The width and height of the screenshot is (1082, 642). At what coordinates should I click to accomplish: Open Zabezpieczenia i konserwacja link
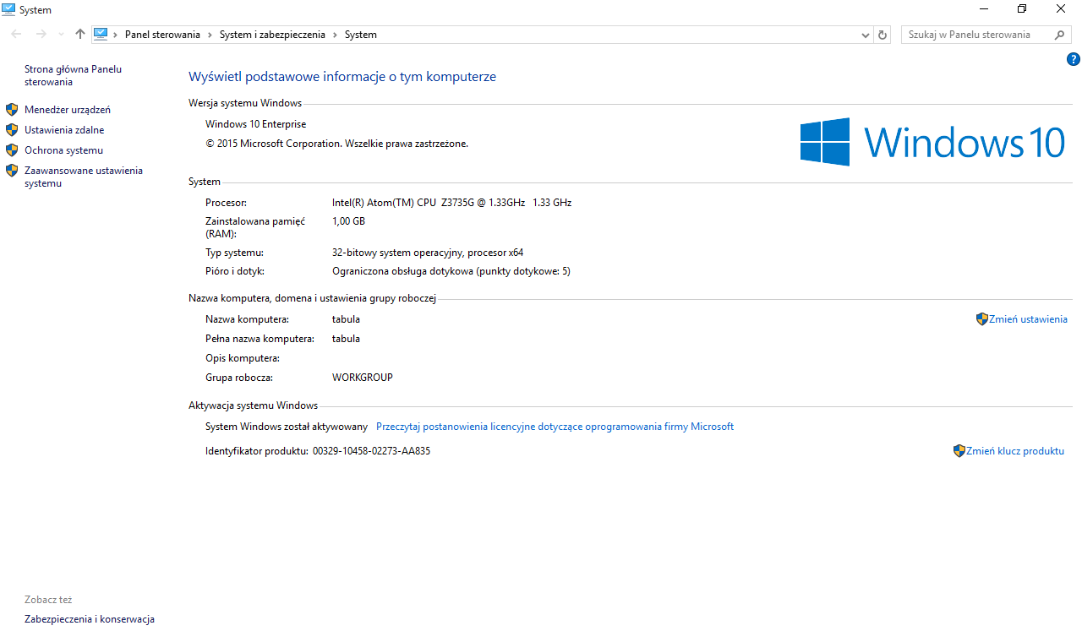coord(90,619)
